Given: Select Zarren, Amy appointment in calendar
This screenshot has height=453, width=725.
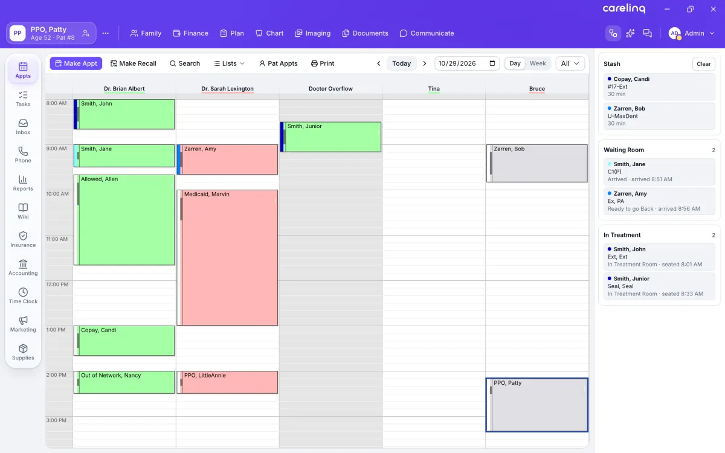Looking at the screenshot, I should coord(227,159).
